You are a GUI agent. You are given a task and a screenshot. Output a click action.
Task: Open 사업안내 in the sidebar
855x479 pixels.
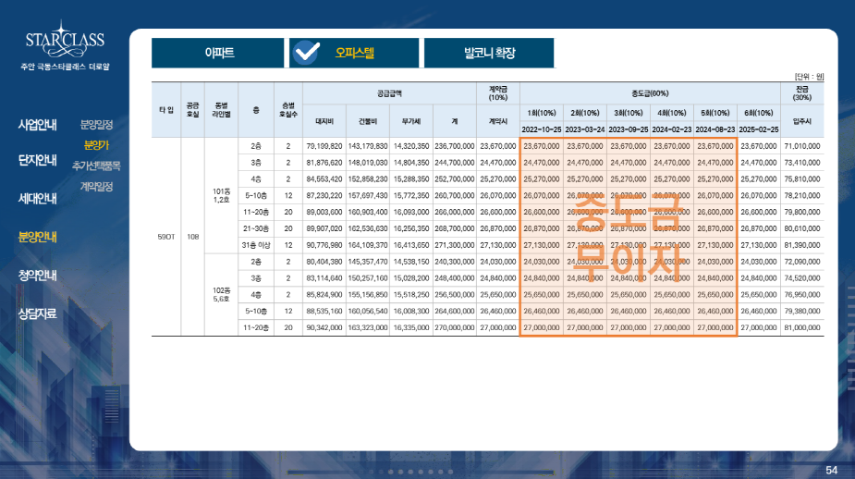[37, 125]
